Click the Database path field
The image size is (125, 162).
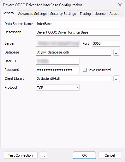point(74,52)
